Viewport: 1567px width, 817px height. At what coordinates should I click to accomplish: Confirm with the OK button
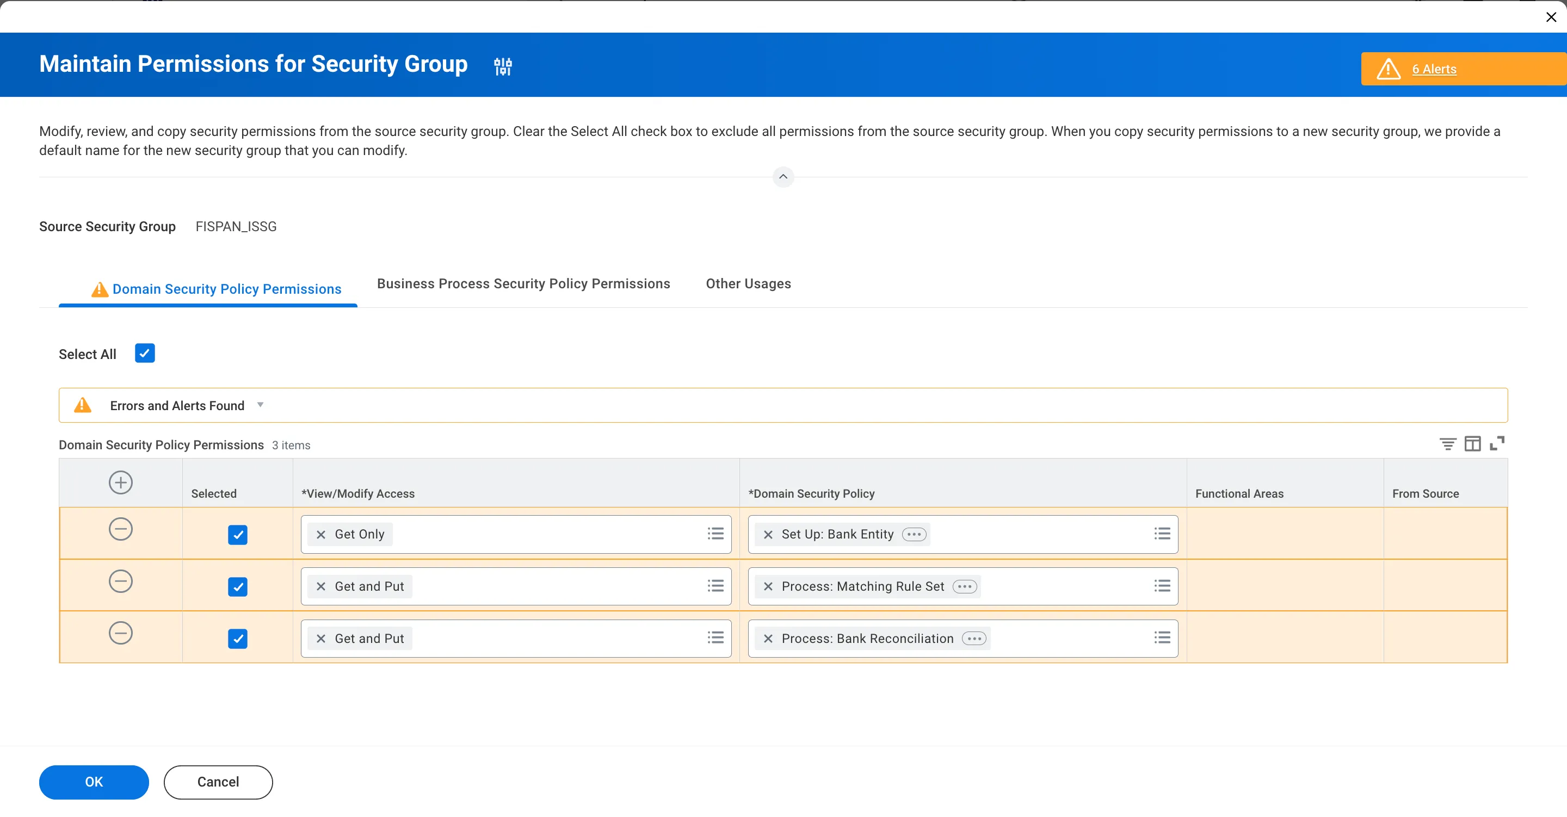(x=94, y=782)
